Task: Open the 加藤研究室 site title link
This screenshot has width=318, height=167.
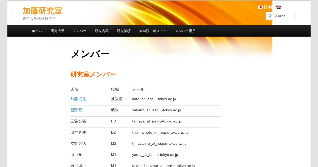Action: (42, 11)
